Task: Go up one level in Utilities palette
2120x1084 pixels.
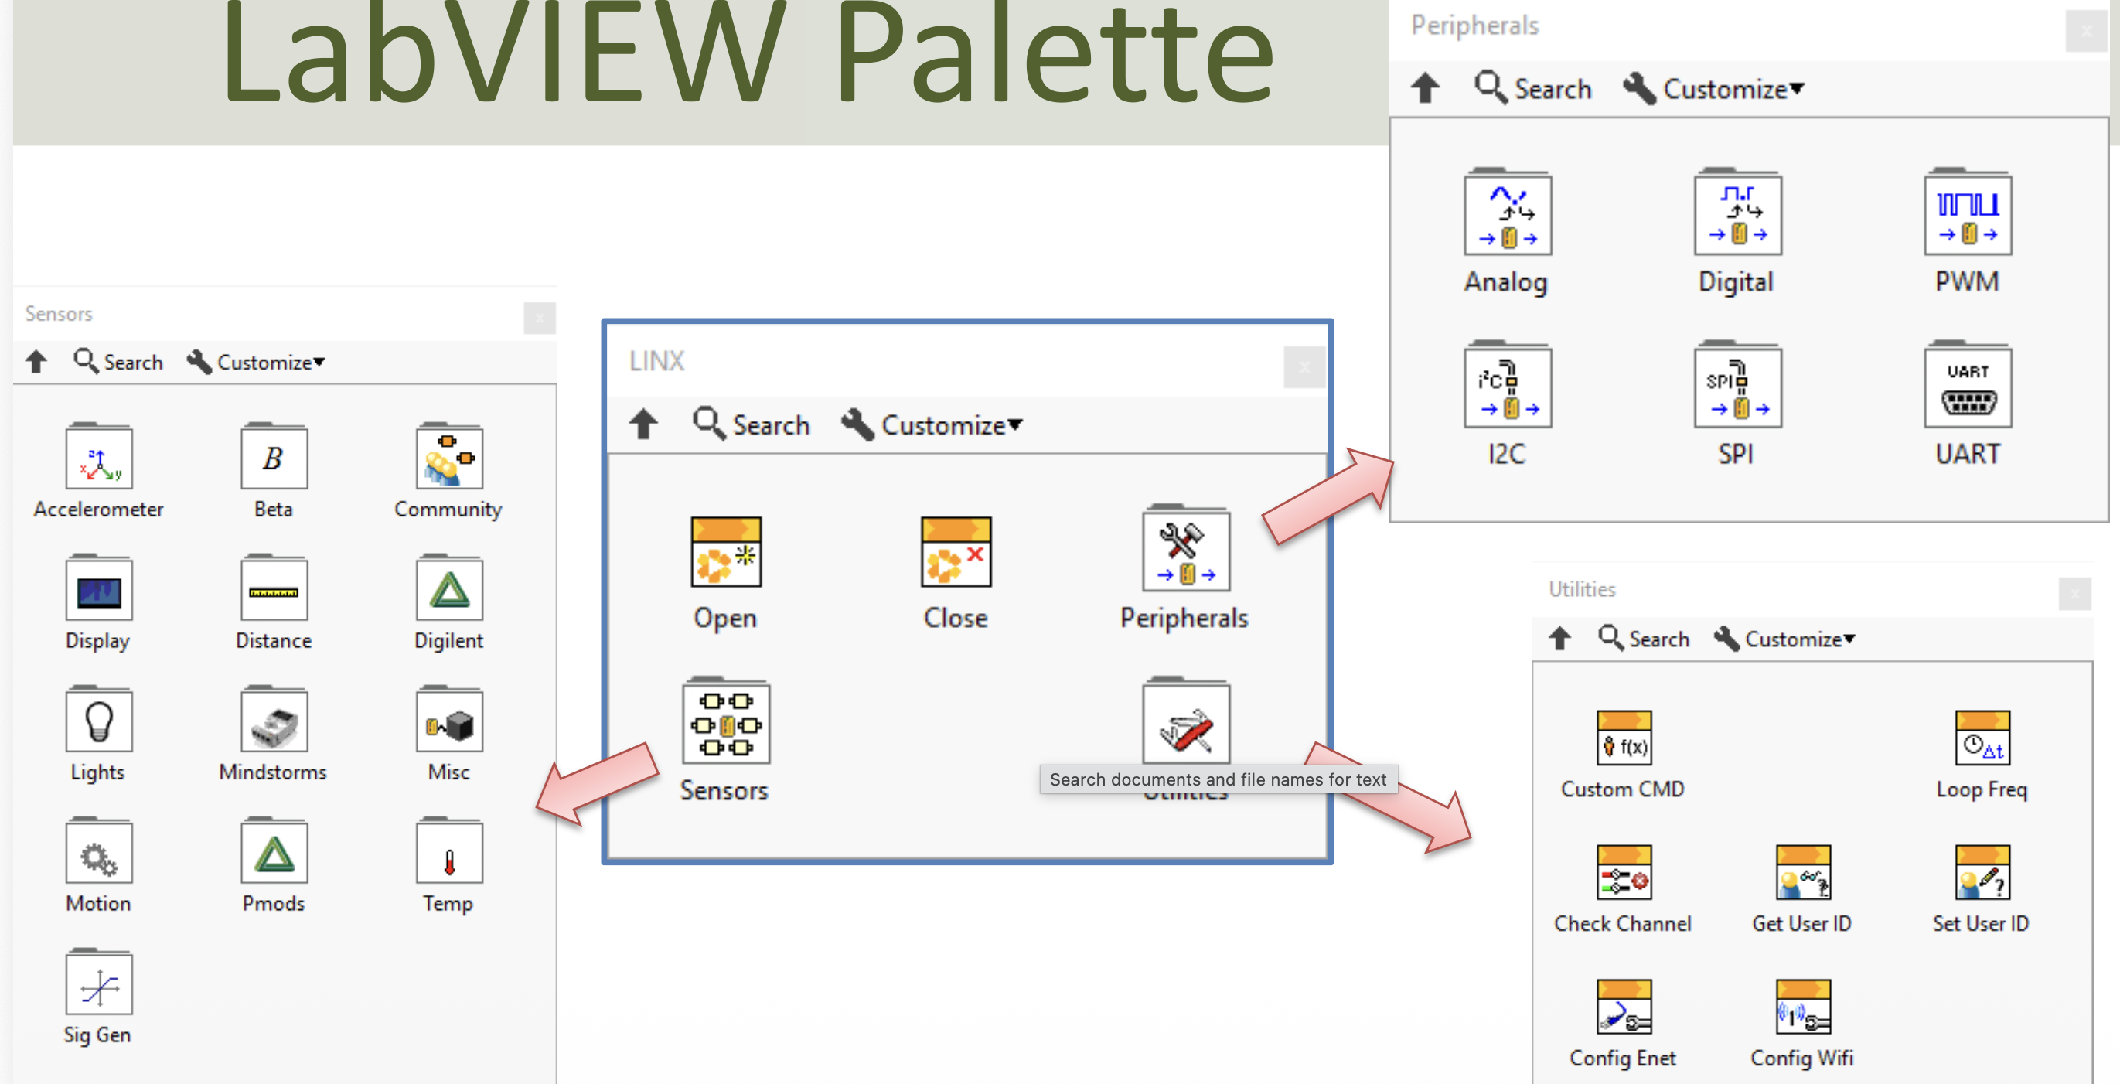Action: [x=1560, y=639]
